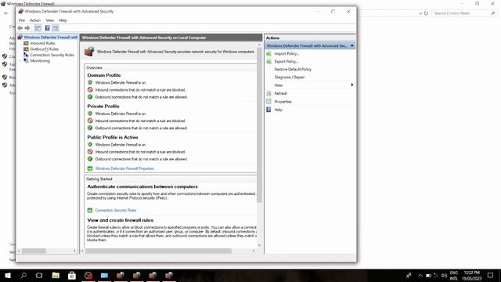
Task: Click the Private Profile inbound blocked icon
Action: [90, 121]
